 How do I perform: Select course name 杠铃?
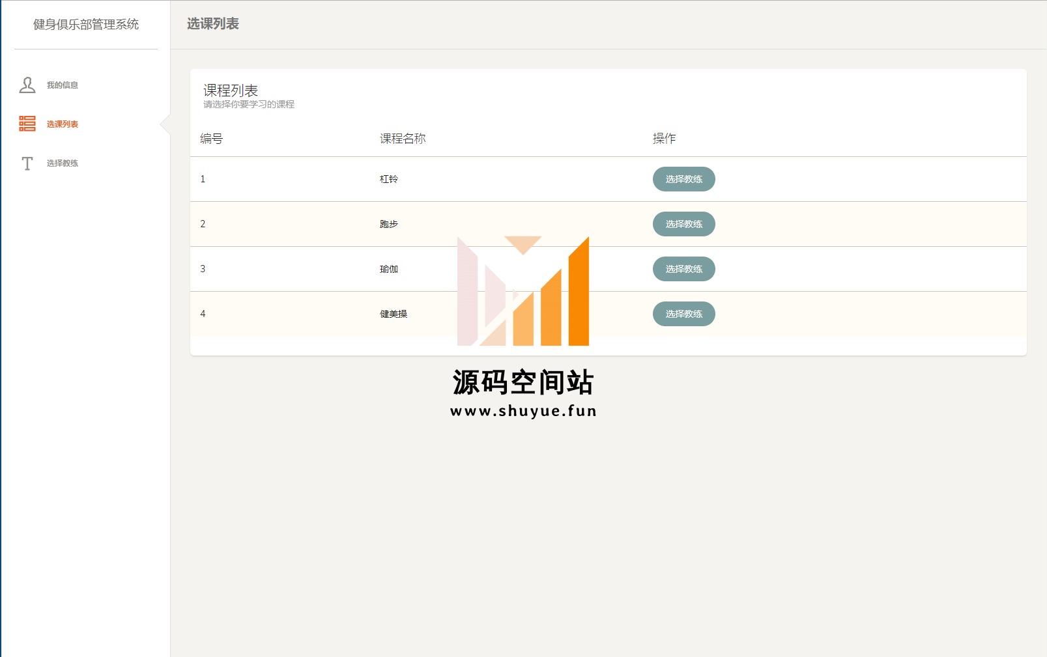point(389,179)
